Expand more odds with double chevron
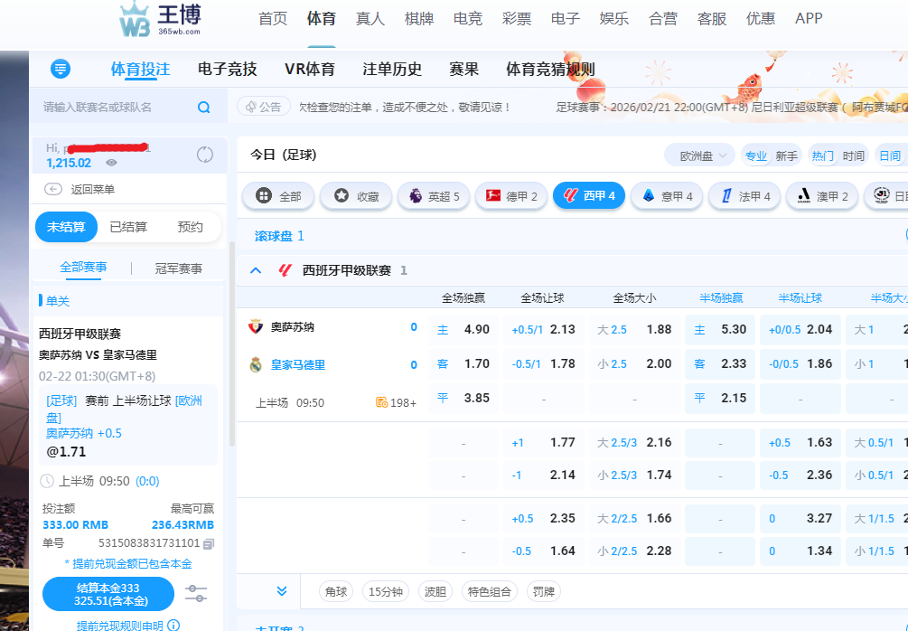The height and width of the screenshot is (631, 908). coord(281,591)
